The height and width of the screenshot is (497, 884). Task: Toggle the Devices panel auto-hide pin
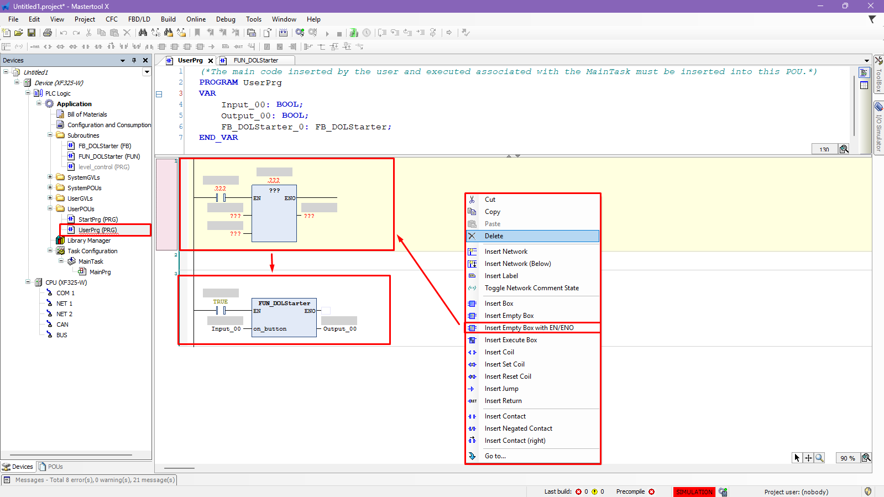[x=134, y=60]
